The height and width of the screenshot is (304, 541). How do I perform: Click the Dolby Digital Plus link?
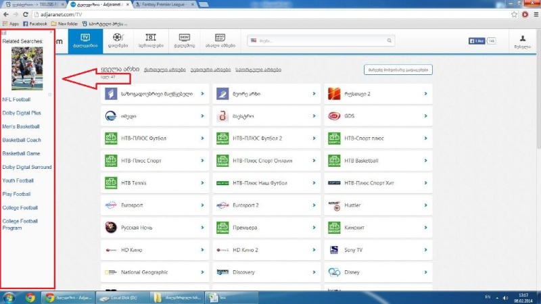coord(22,113)
